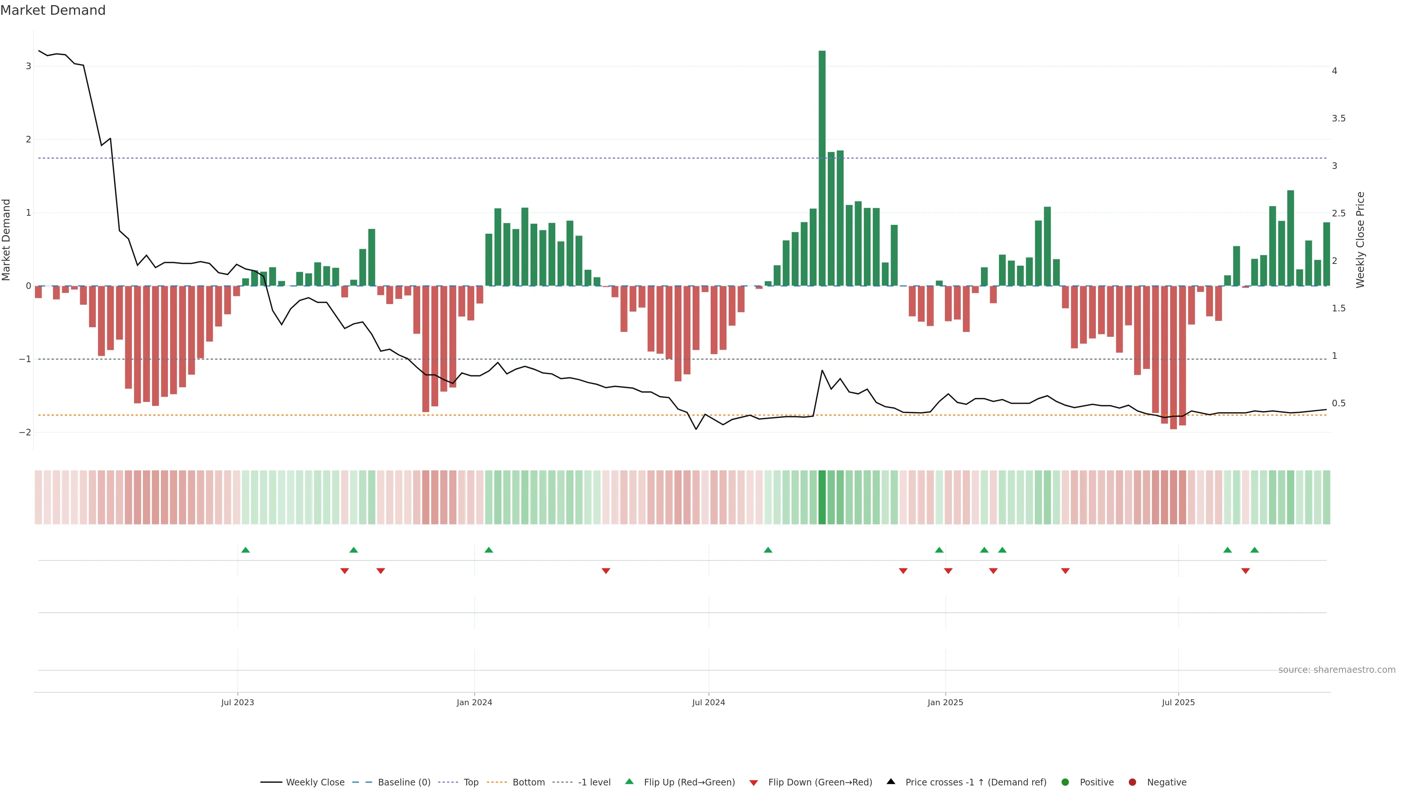Click the green Flip Up legend triangle
This screenshot has height=795, width=1414.
(x=630, y=781)
